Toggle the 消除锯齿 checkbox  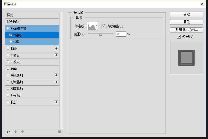tap(103, 26)
